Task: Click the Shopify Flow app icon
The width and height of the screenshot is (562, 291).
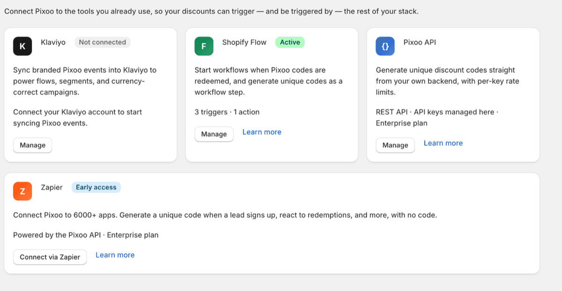Action: (204, 46)
